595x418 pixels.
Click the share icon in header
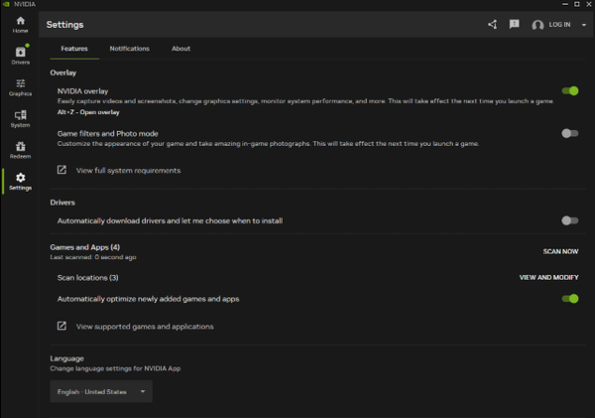pyautogui.click(x=493, y=24)
